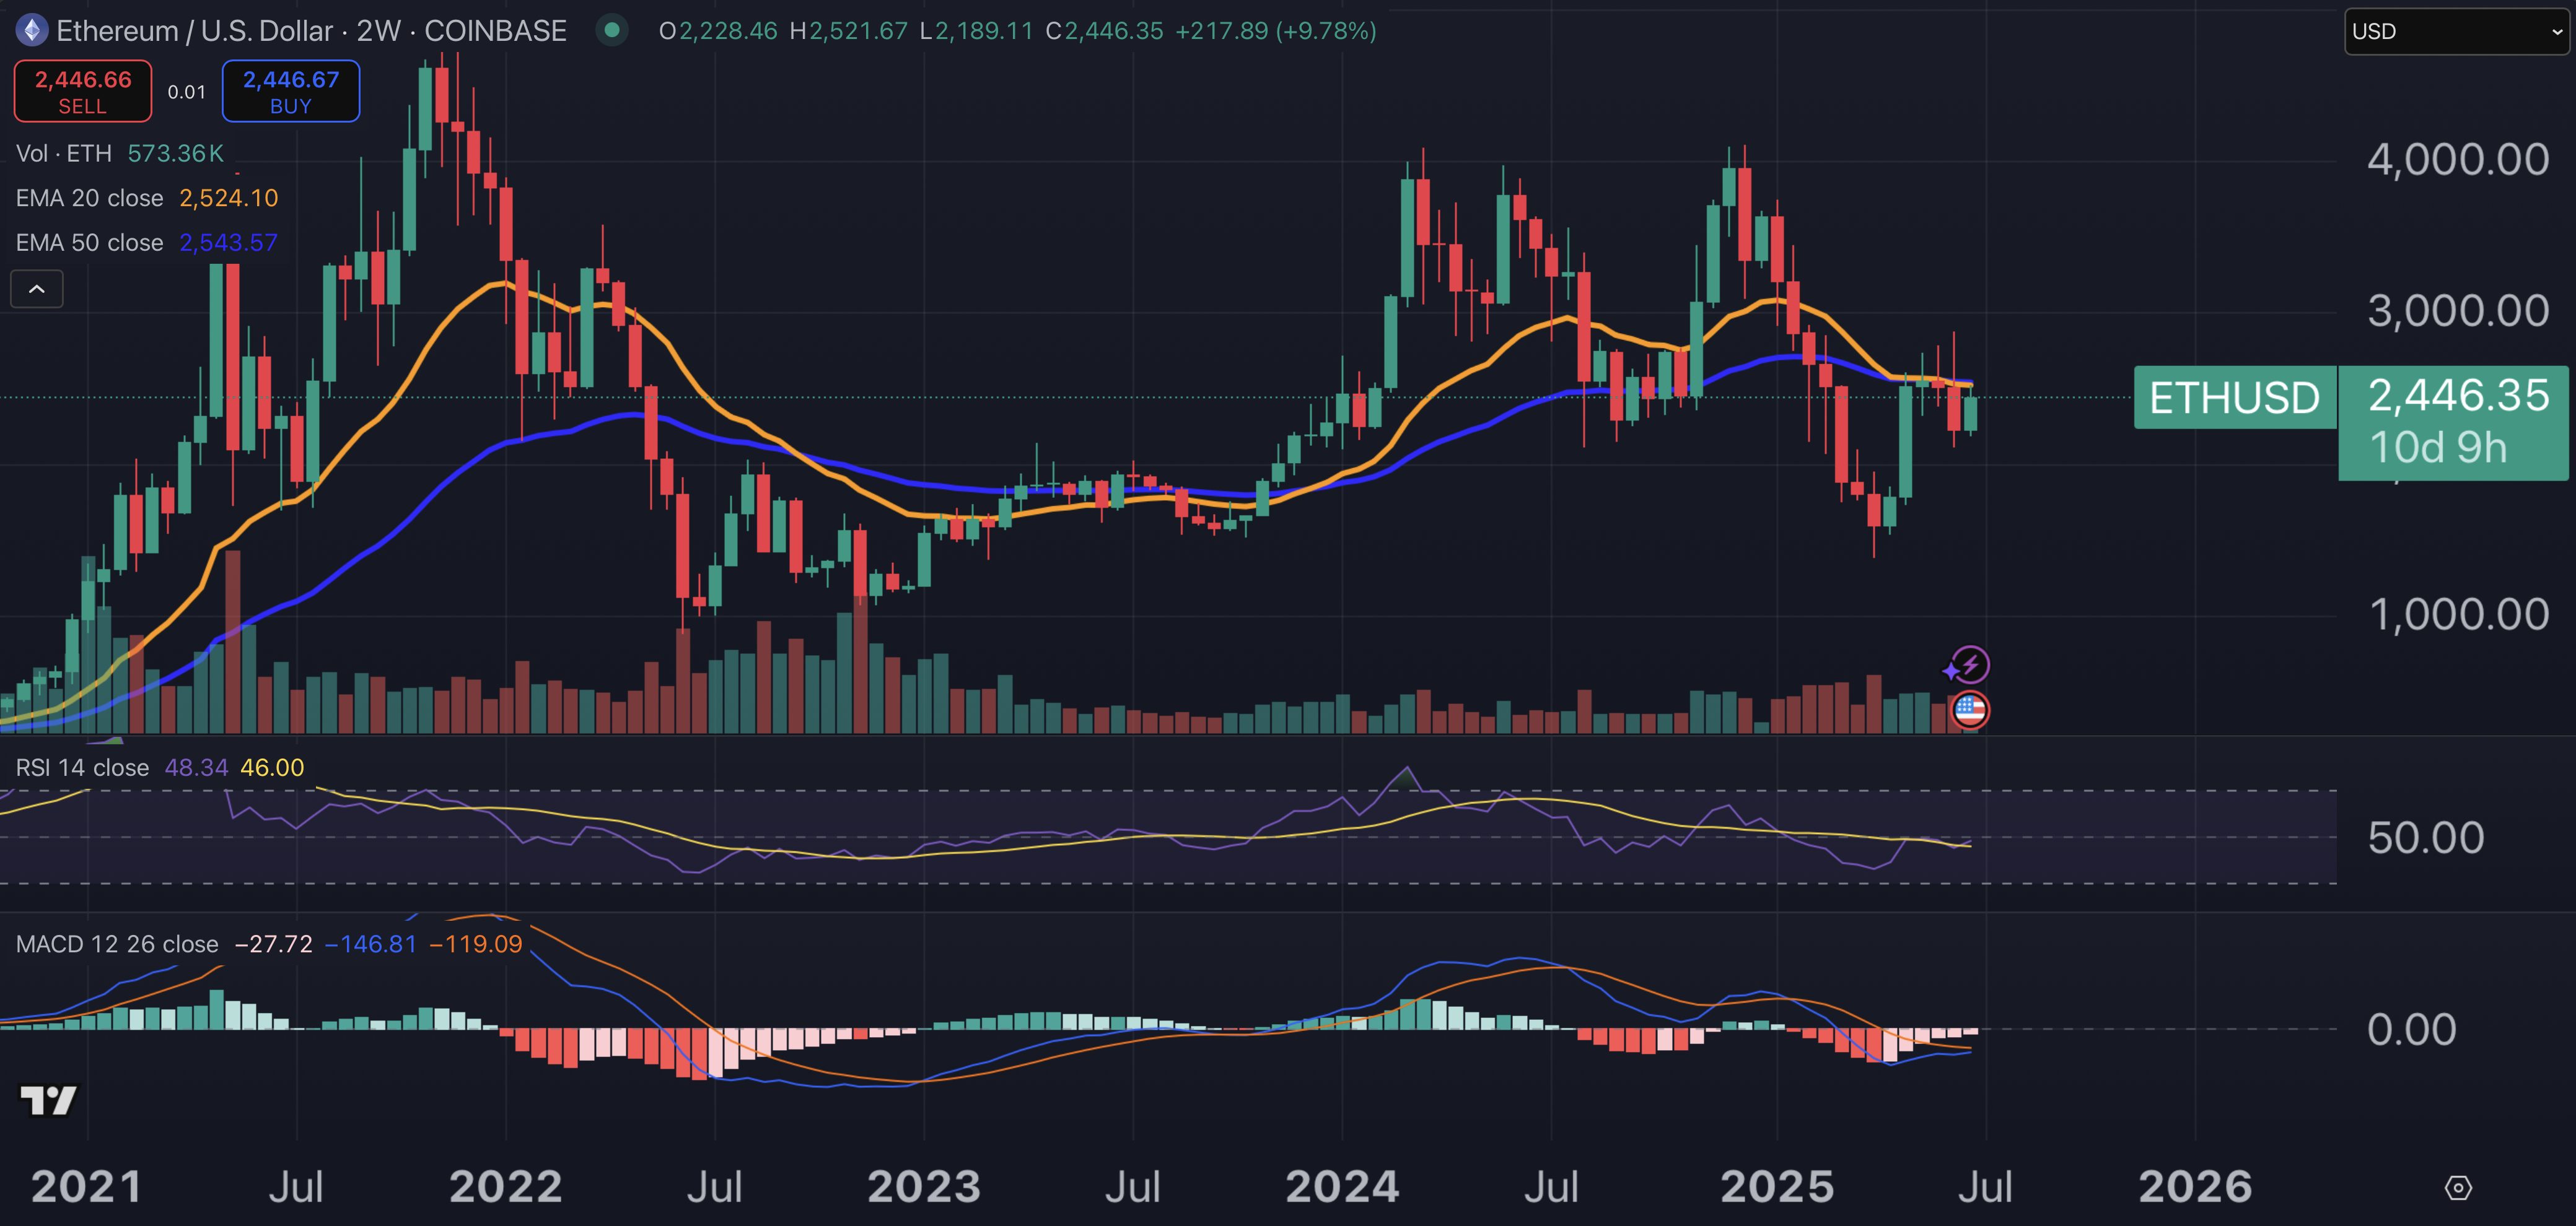Select the RSI 14 close indicator label
This screenshot has width=2576, height=1226.
(82, 767)
